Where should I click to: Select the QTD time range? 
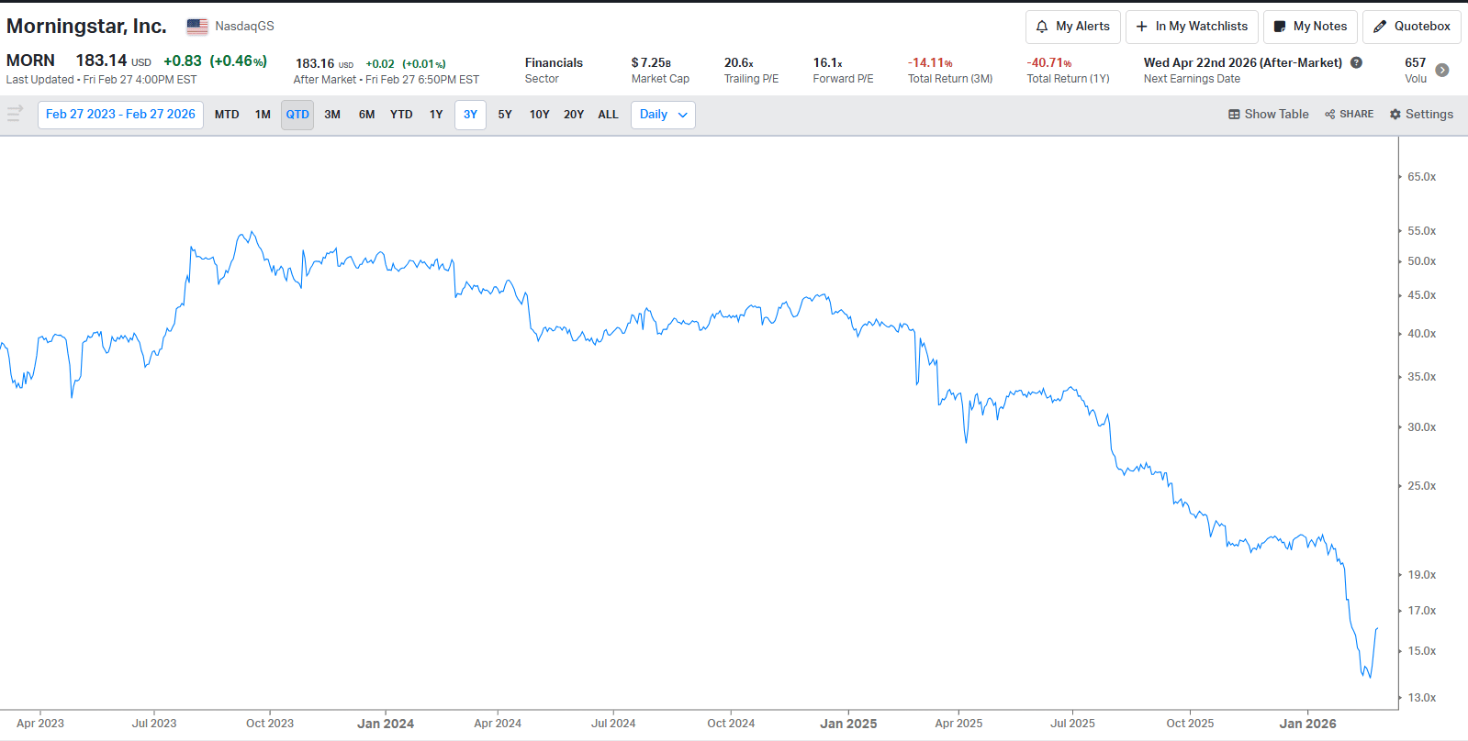tap(297, 115)
